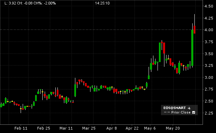Select the Apr 22 date axis label
Viewport: 216px width, 133px height.
(x=132, y=128)
